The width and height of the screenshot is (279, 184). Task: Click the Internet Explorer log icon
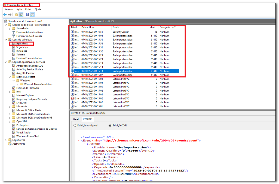coord(14,95)
